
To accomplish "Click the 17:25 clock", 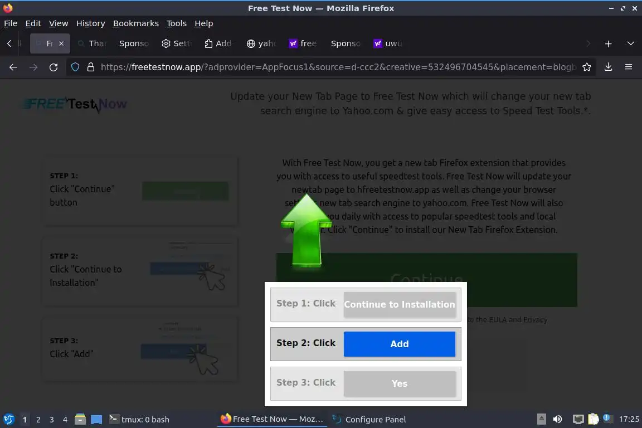I will click(629, 419).
